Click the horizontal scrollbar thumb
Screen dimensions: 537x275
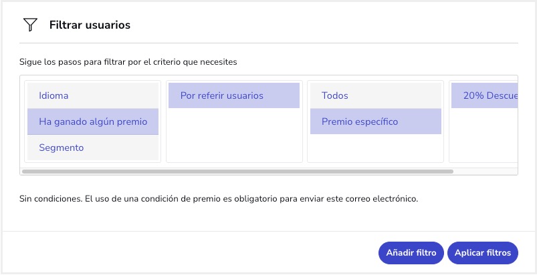coord(237,172)
